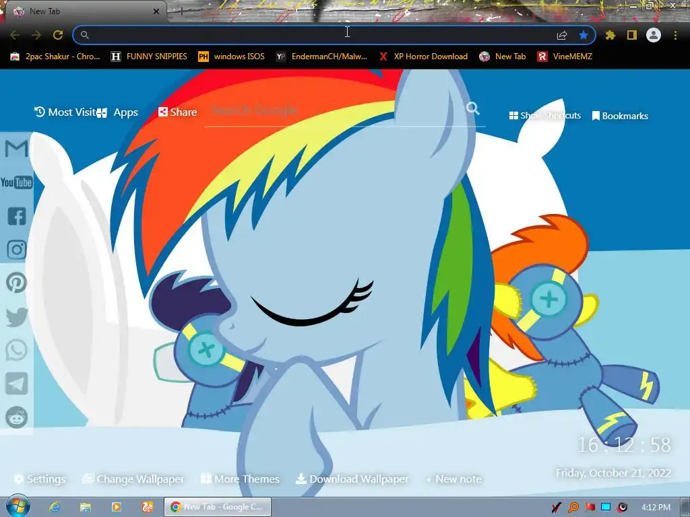Open Windows Start menu

pyautogui.click(x=18, y=506)
